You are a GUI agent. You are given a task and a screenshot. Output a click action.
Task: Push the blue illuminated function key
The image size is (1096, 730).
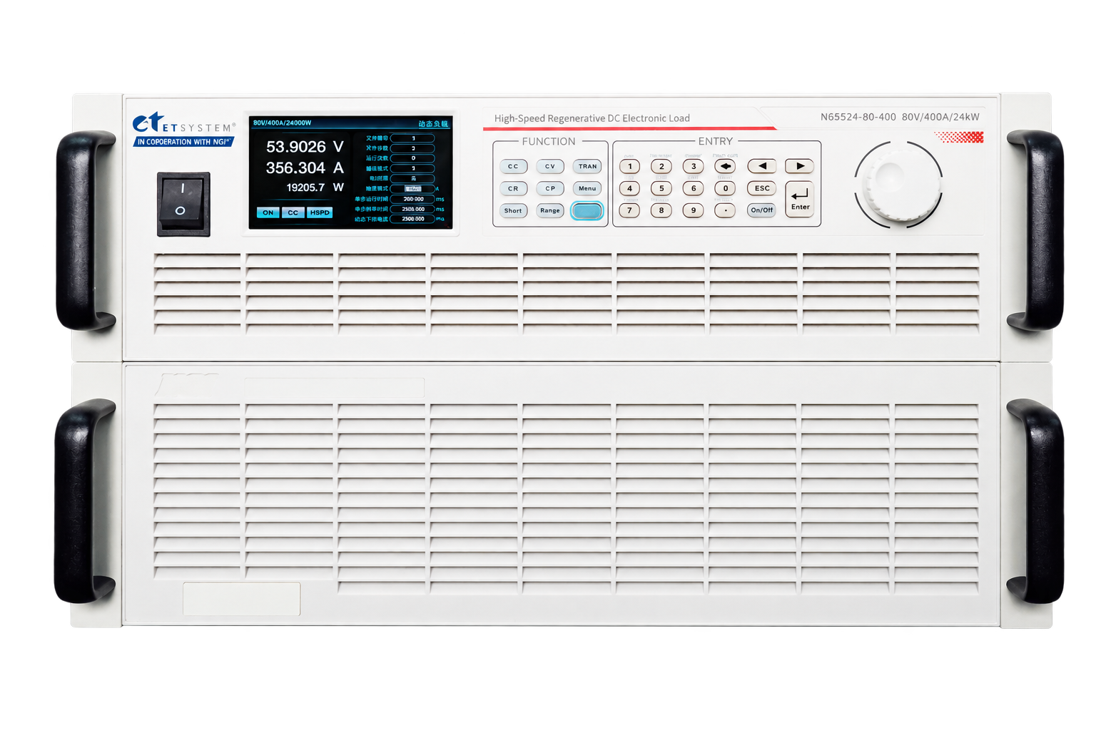(x=587, y=211)
